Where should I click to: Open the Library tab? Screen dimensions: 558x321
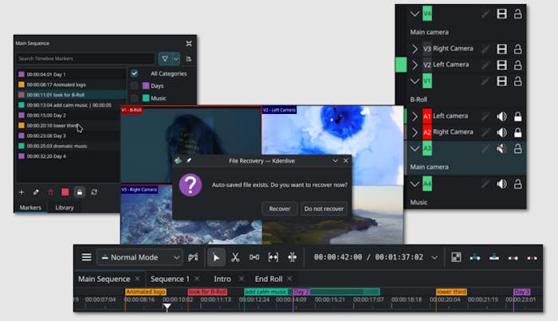[65, 208]
